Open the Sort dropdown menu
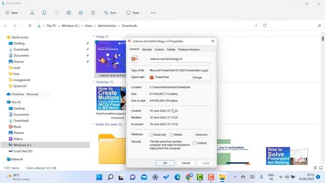 tap(112, 13)
